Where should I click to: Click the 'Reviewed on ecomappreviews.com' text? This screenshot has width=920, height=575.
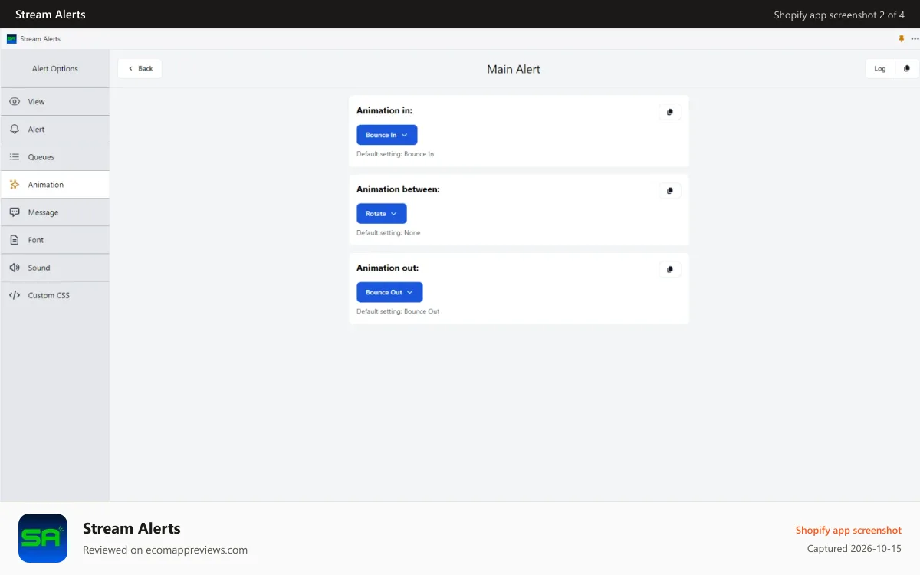tap(165, 550)
